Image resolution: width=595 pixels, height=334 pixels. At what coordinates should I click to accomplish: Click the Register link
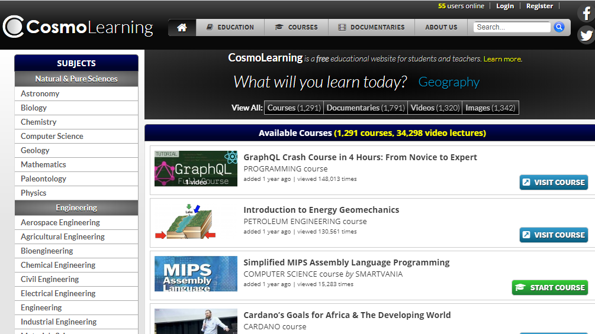539,6
